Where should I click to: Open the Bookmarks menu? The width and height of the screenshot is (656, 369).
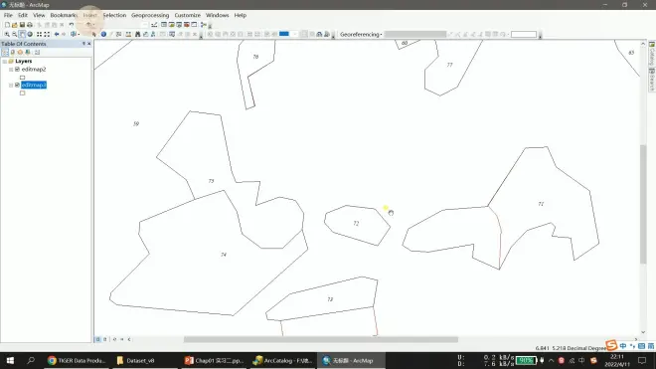(64, 15)
